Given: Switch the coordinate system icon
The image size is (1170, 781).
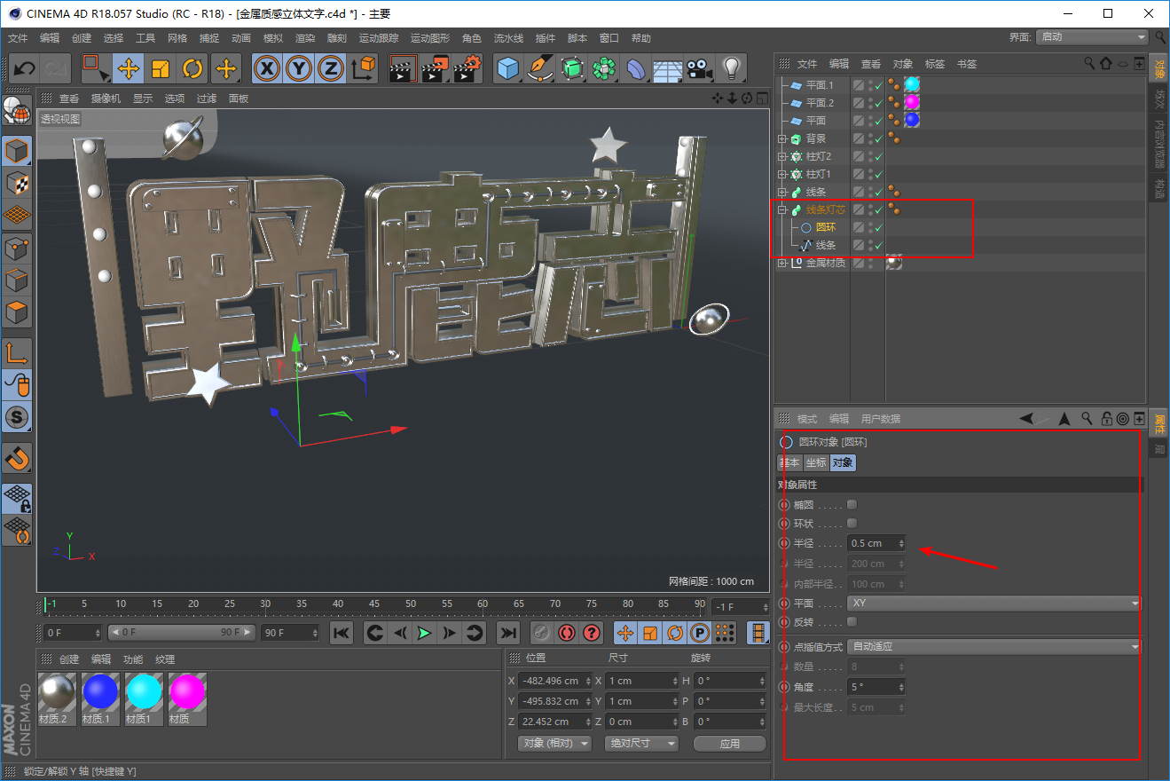Looking at the screenshot, I should (x=364, y=68).
